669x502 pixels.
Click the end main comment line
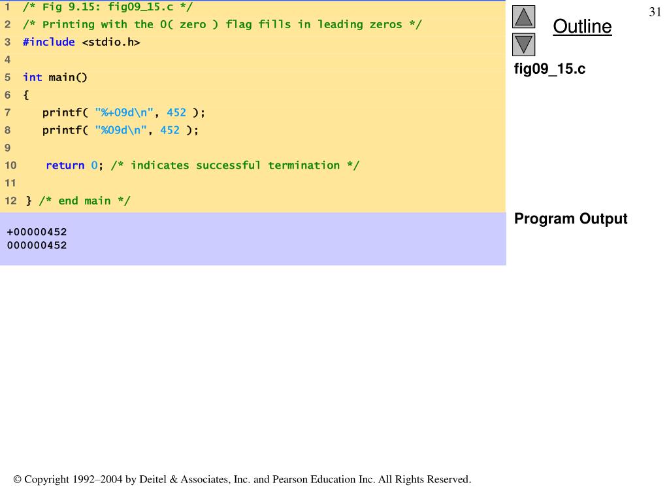click(x=78, y=201)
